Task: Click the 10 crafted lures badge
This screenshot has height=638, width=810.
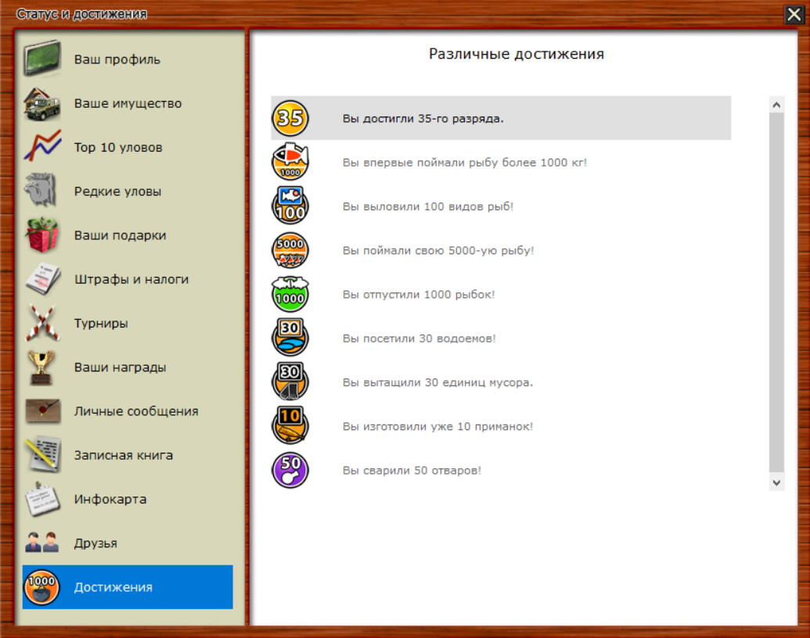Action: (290, 426)
